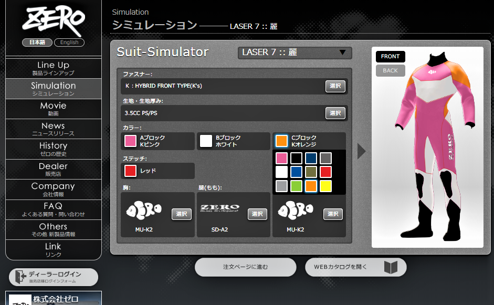Click 選択 for the chest MU-K2 logo
This screenshot has height=305, width=494.
[x=182, y=214]
